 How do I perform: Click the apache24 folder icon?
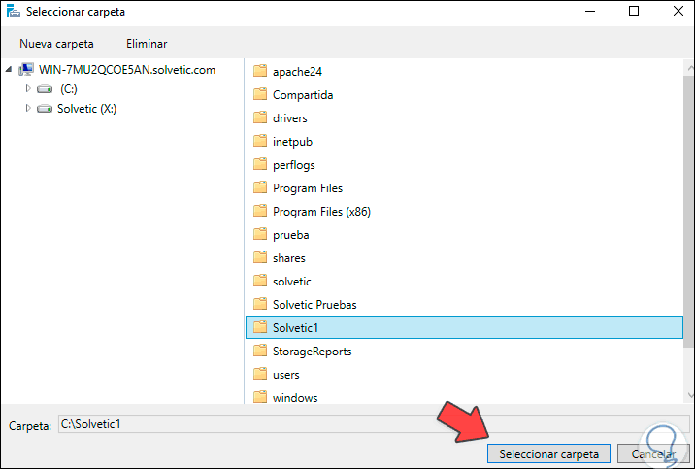point(260,71)
